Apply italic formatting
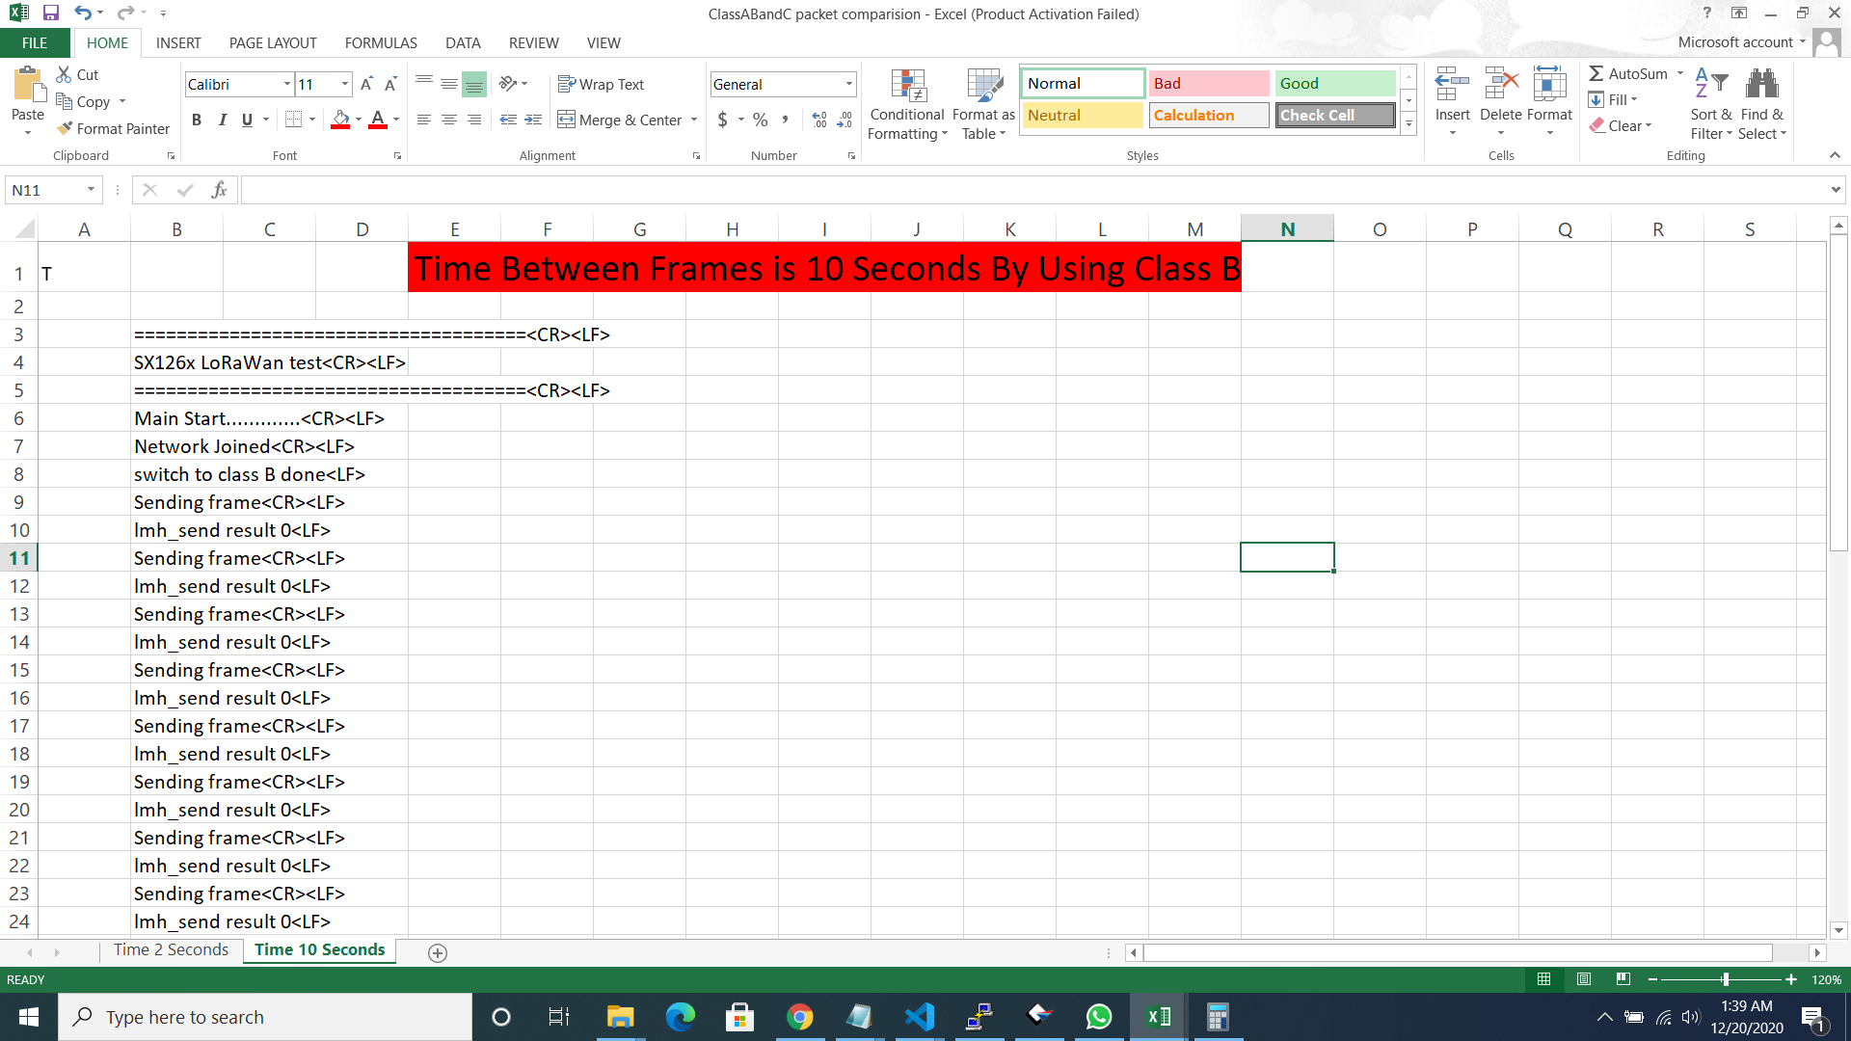Screen dimensions: 1851x1041 (222, 120)
